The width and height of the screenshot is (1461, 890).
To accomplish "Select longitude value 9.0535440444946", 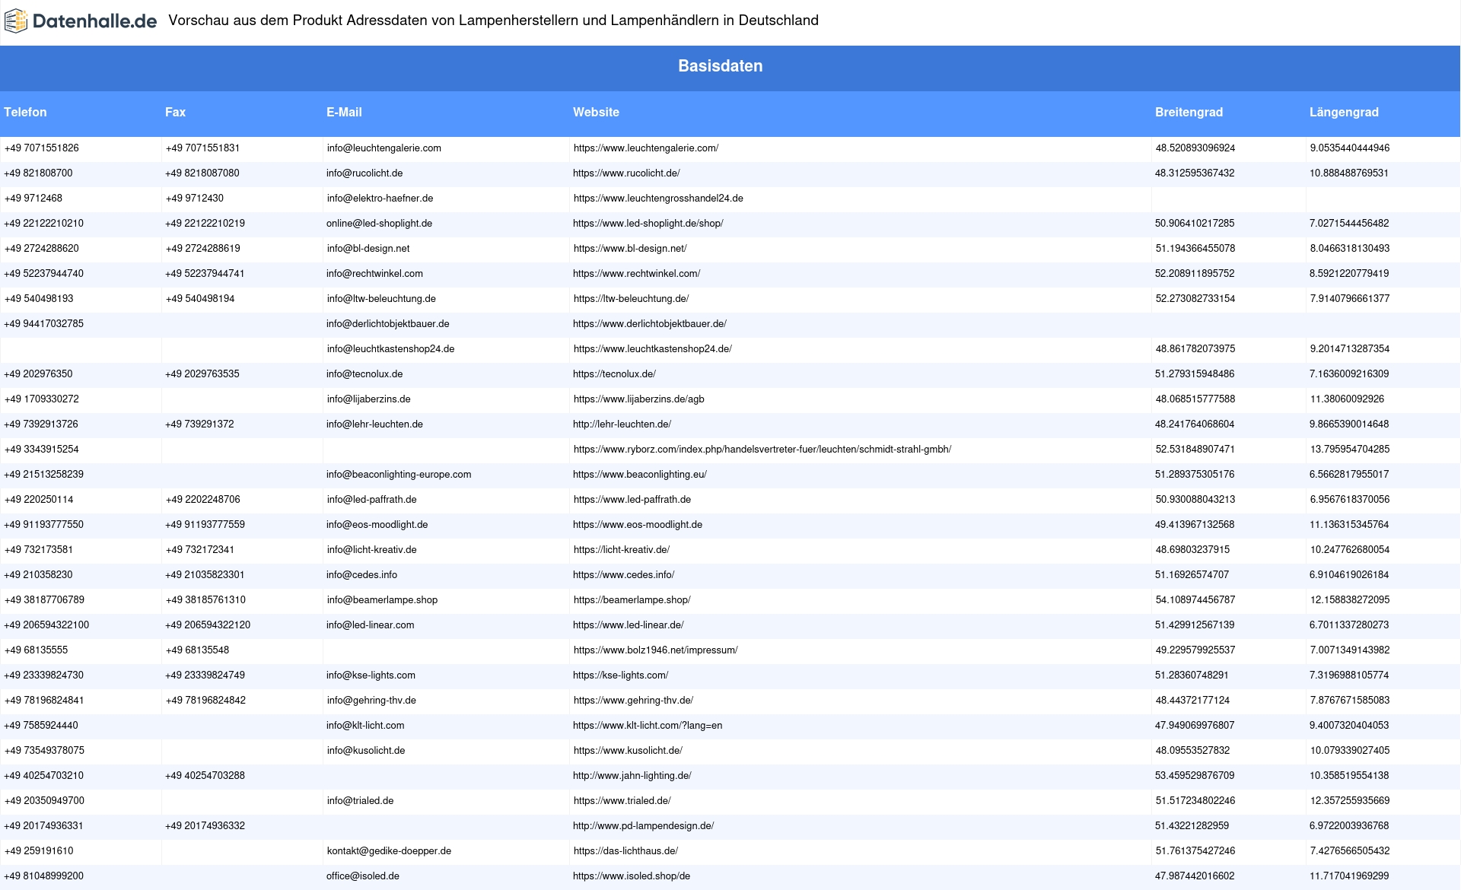I will click(x=1350, y=148).
